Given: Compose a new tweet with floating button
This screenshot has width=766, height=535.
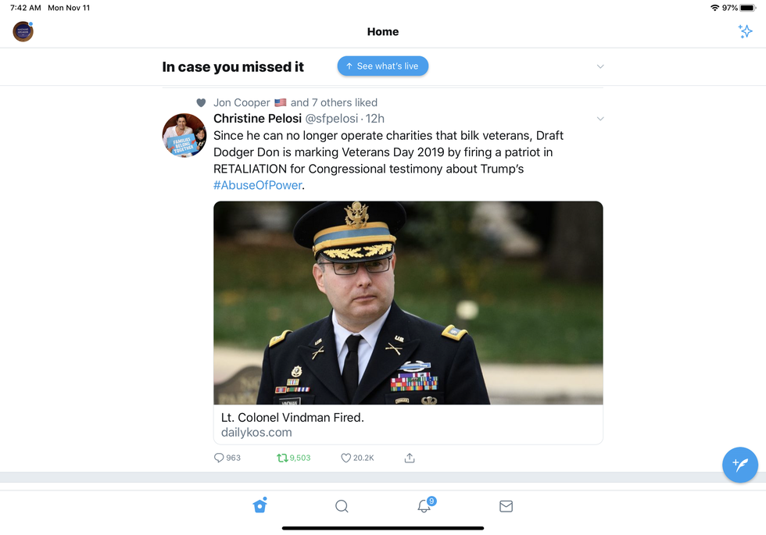Looking at the screenshot, I should 739,465.
